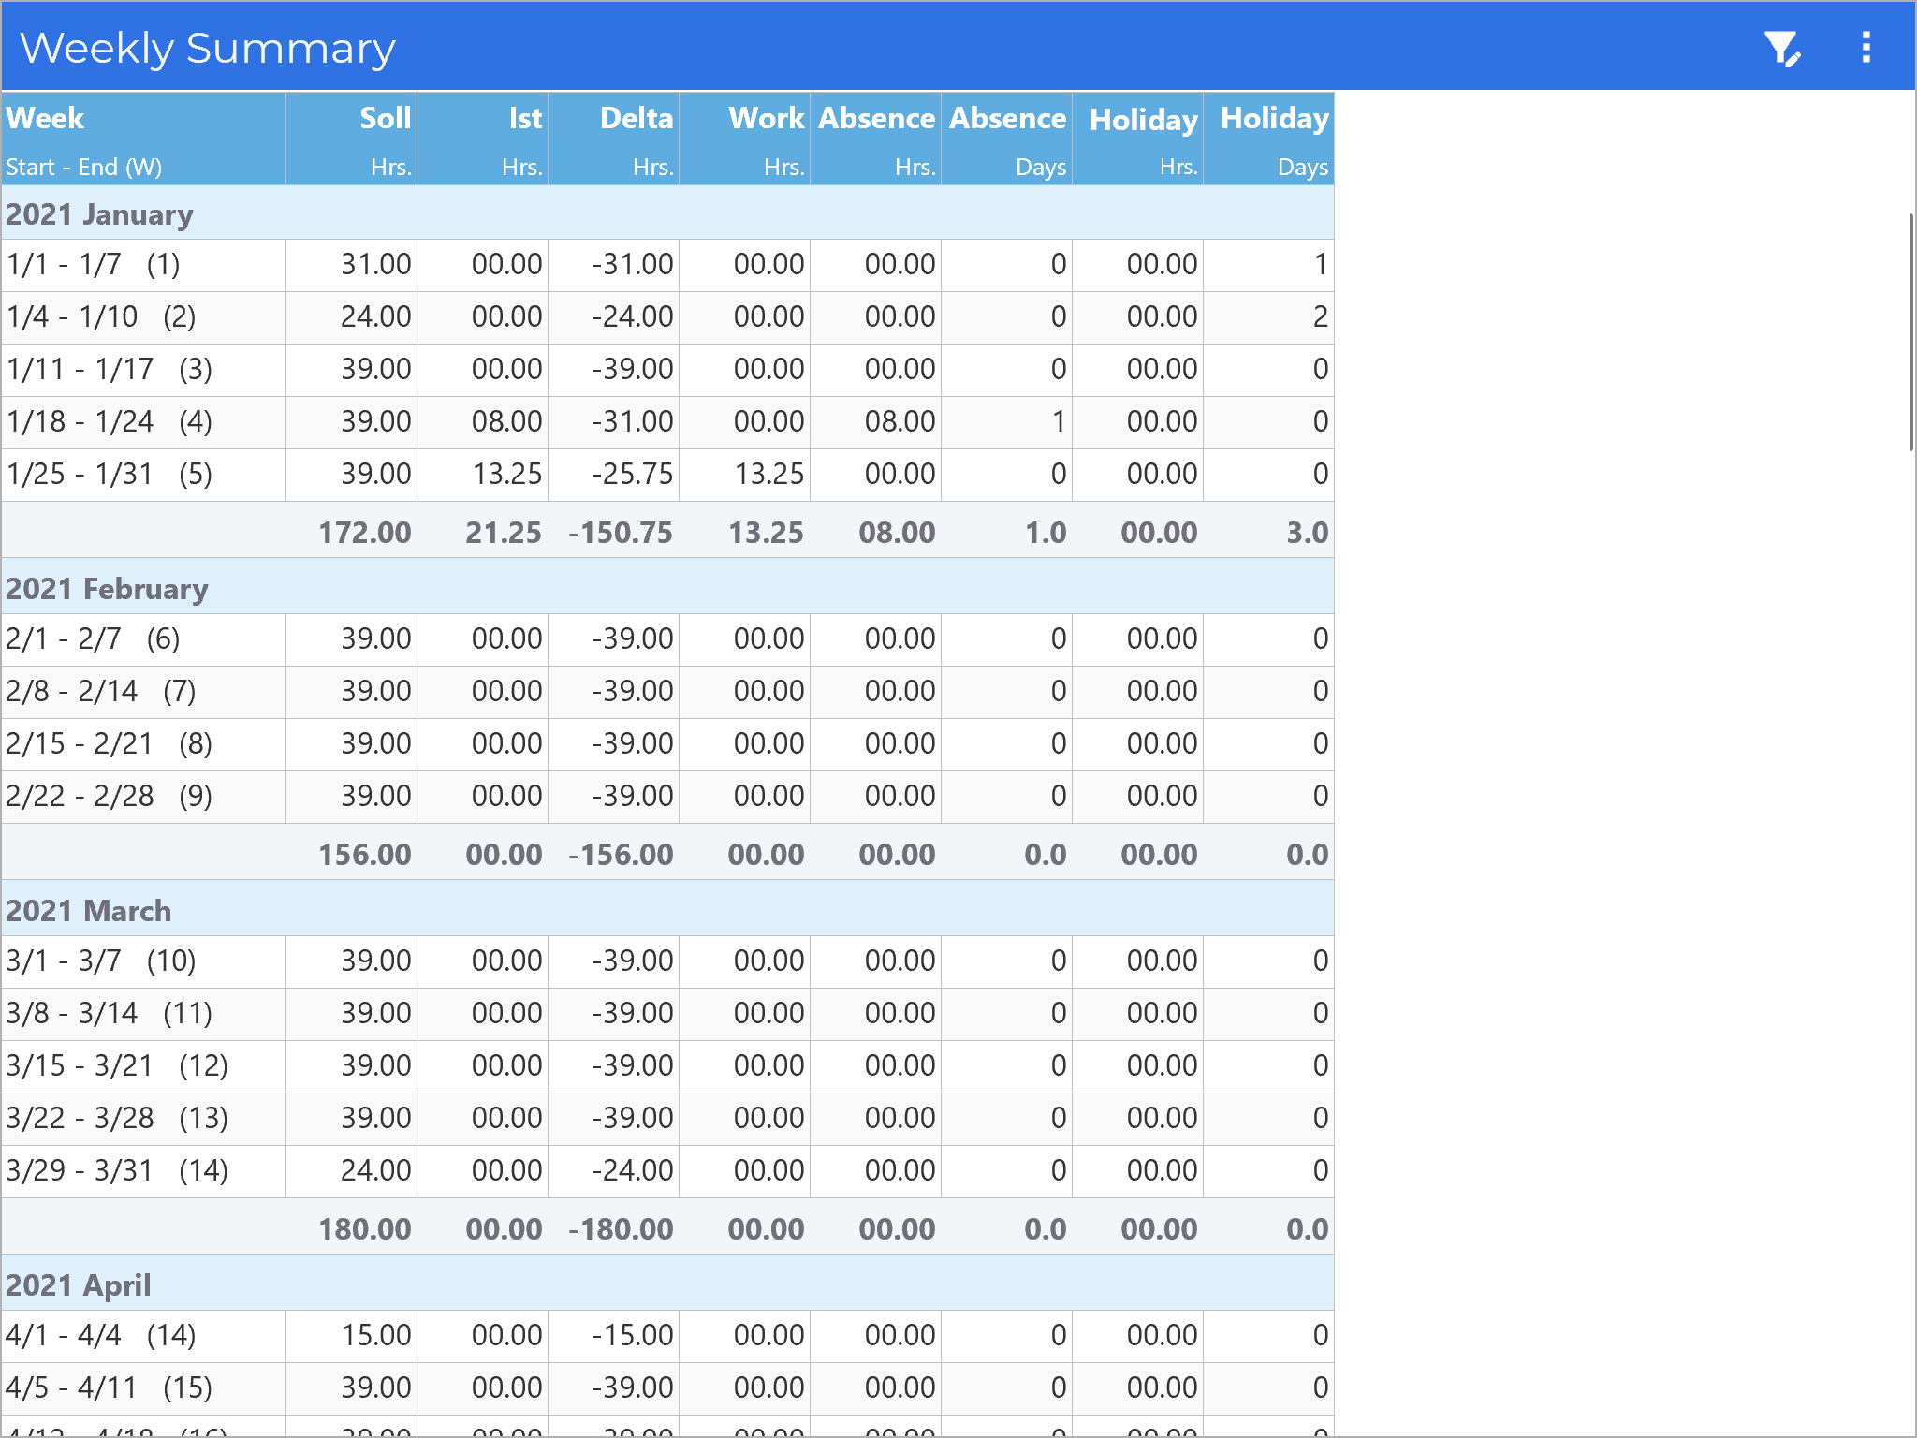Click the January total 172.00 cell
Viewport: 1917px width, 1438px height.
click(364, 533)
